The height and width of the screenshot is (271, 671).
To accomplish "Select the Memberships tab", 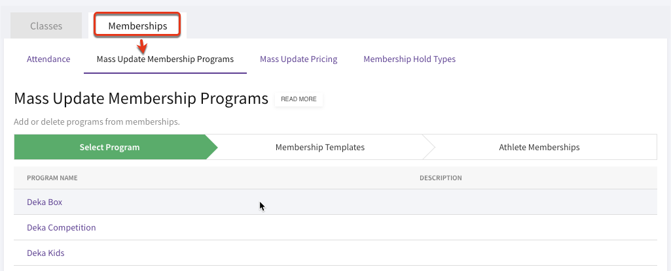I will click(x=137, y=26).
